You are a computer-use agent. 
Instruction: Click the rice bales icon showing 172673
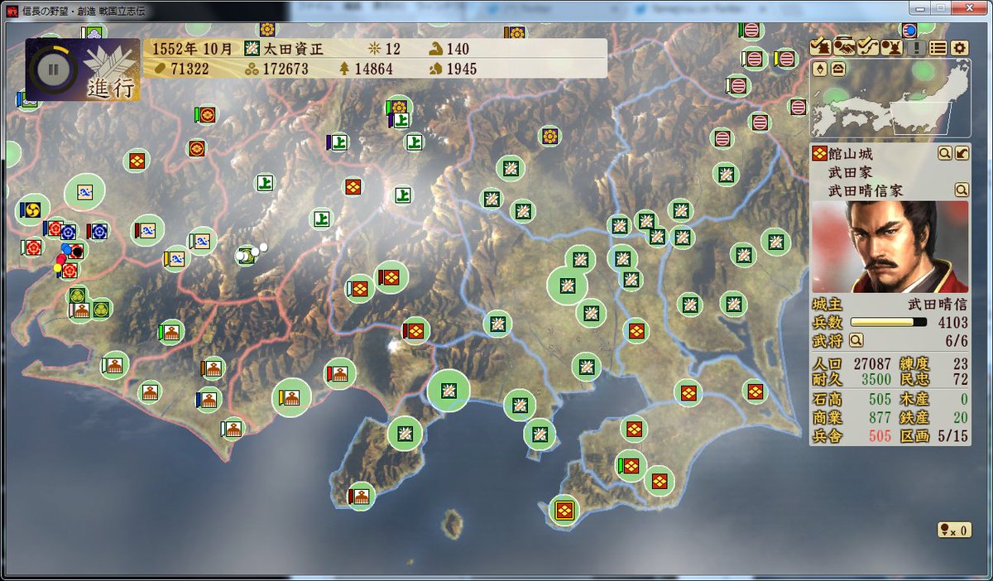[252, 69]
